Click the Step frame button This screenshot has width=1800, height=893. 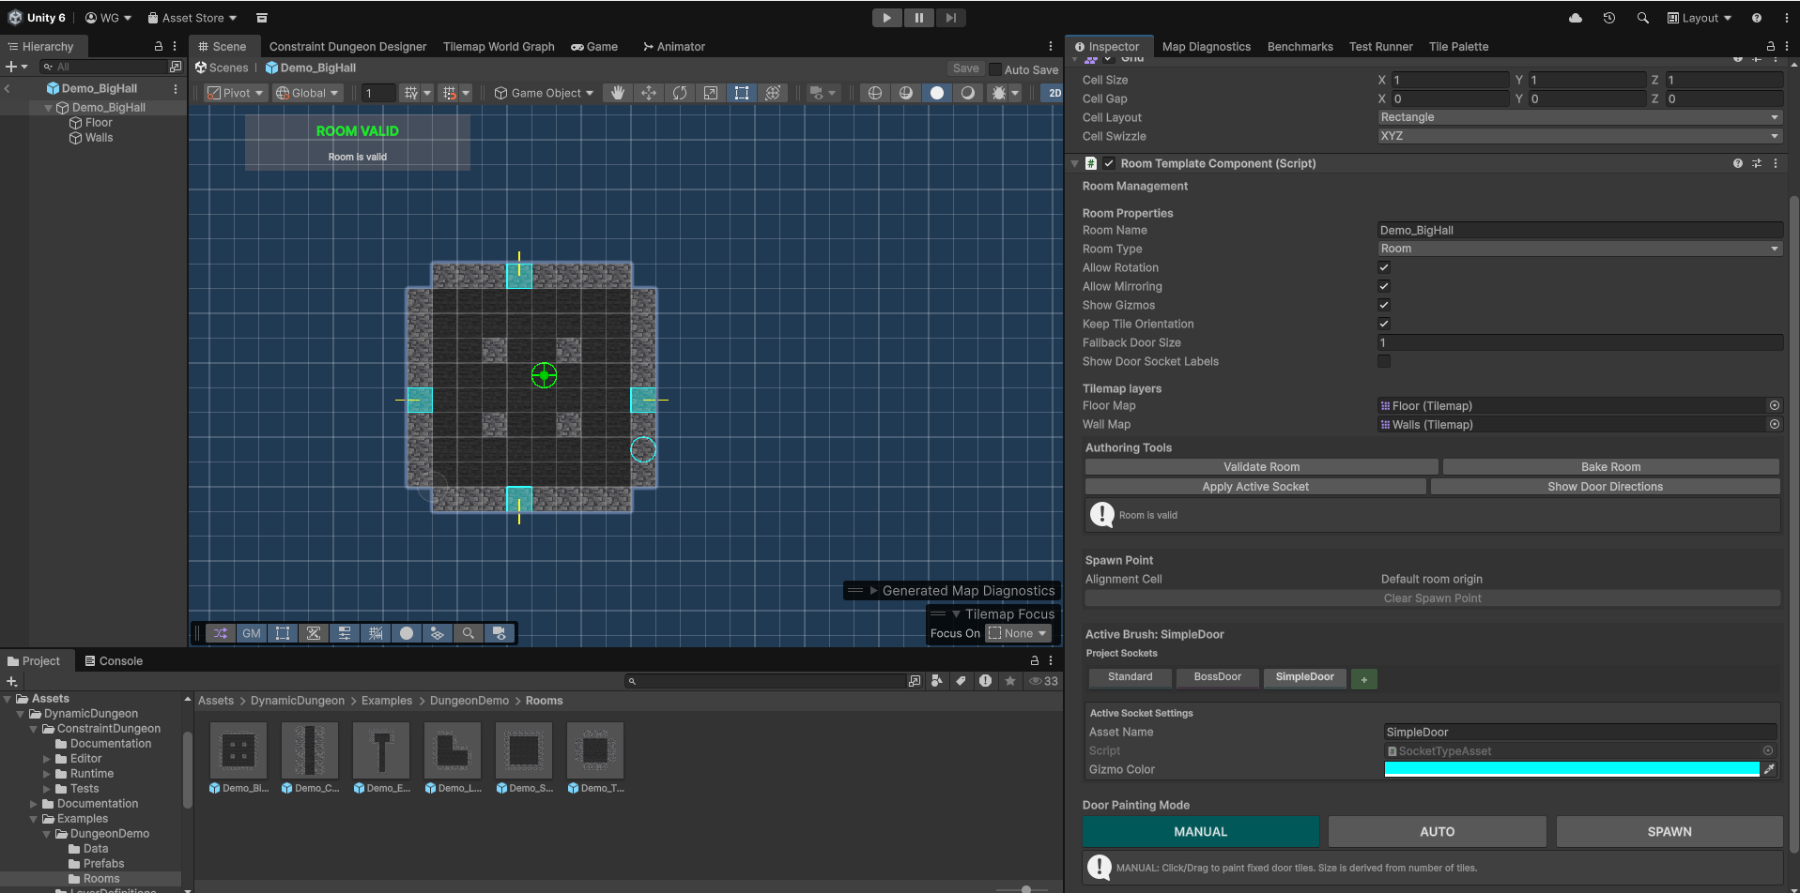(950, 18)
